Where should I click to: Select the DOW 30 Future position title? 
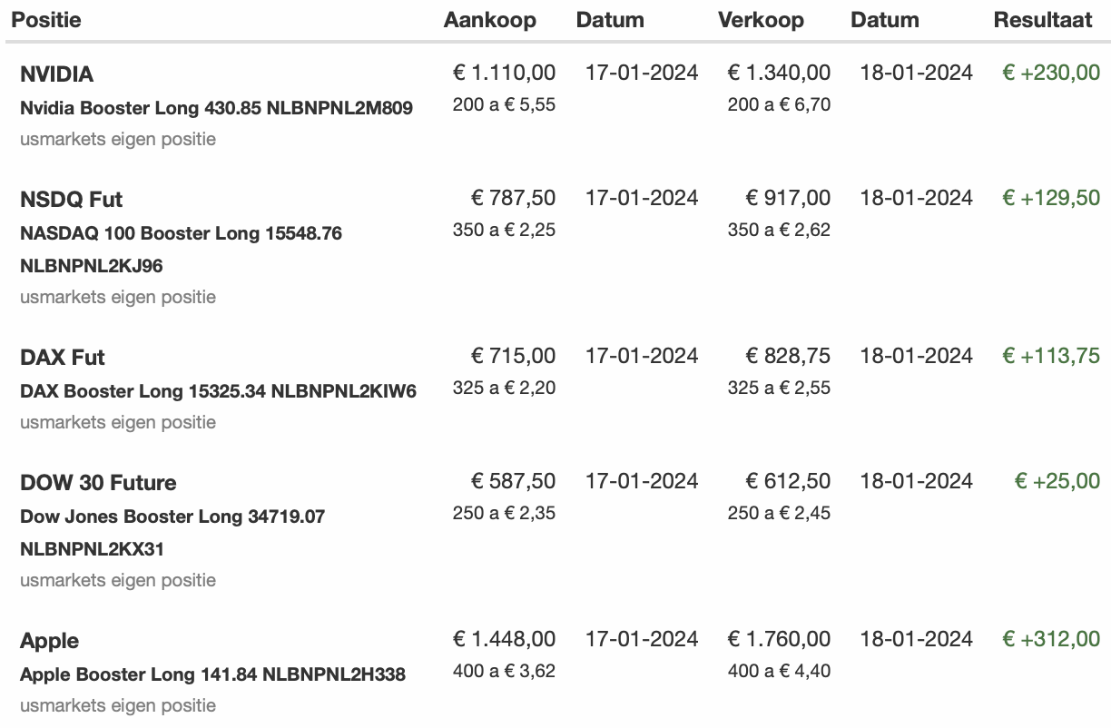[98, 483]
